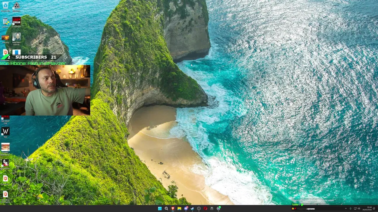
Task: Show hidden system tray icons
Action: click(346, 208)
